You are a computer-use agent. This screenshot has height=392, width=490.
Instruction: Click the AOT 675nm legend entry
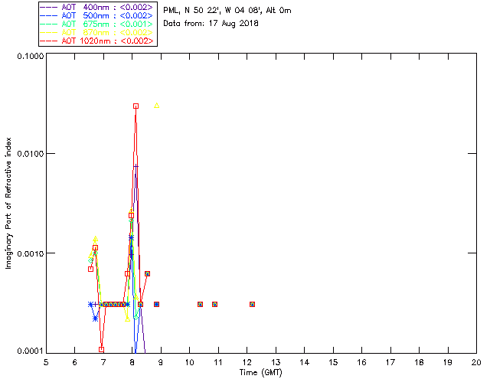[x=97, y=24]
